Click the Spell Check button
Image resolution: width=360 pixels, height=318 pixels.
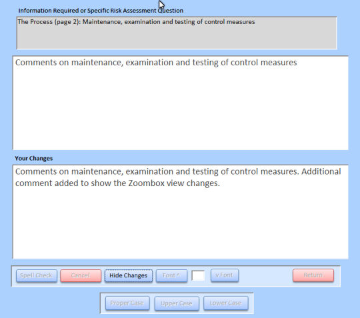[37, 275]
